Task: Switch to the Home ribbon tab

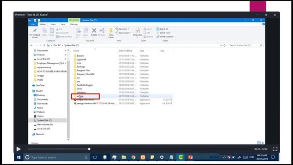Action: point(43,24)
